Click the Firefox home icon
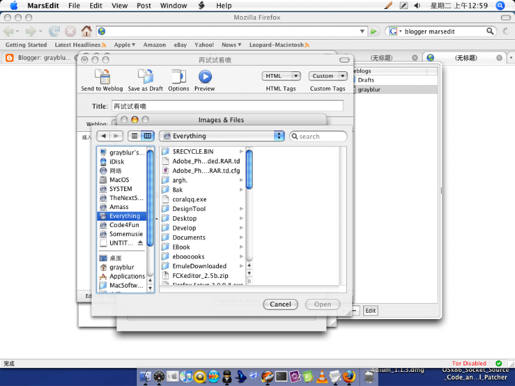 (87, 31)
